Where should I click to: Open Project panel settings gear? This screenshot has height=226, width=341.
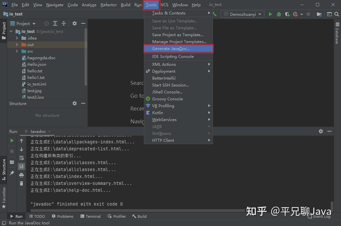75,23
